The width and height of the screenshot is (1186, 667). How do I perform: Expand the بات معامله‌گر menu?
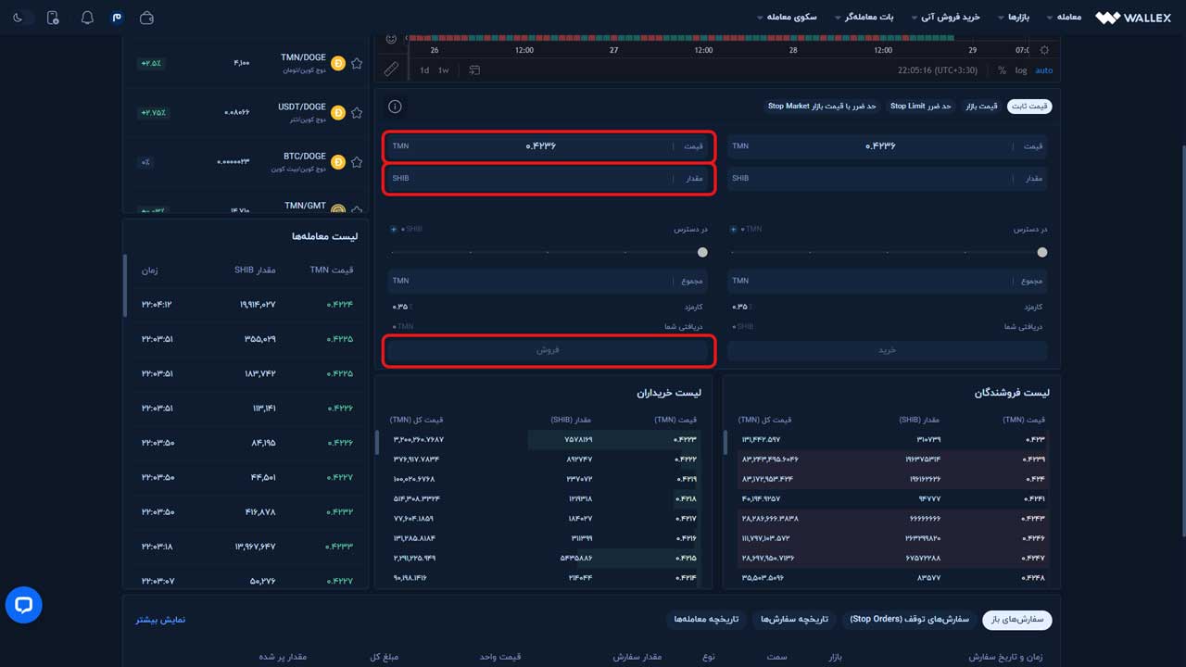tap(864, 18)
